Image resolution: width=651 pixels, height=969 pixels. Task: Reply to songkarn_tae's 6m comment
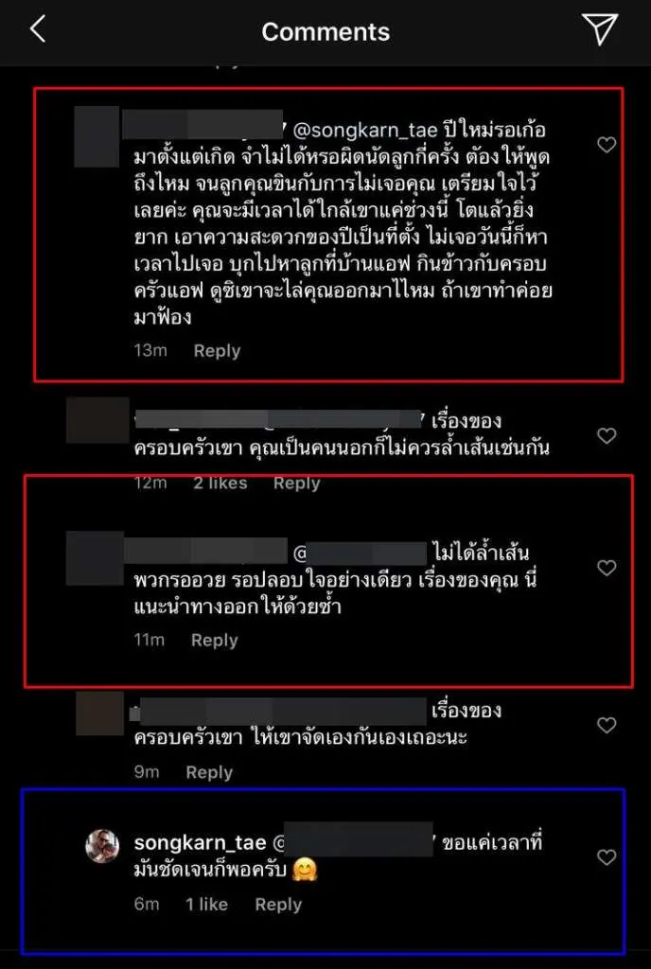(x=278, y=904)
